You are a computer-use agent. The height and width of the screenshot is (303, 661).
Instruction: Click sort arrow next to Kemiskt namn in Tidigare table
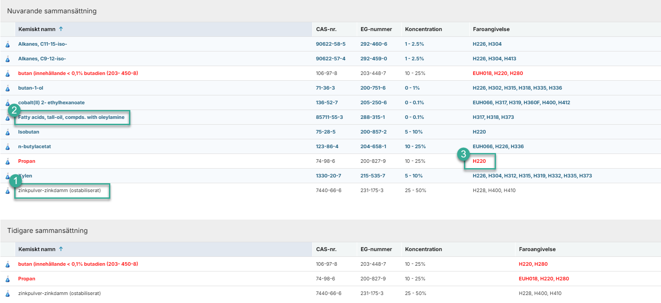61,249
